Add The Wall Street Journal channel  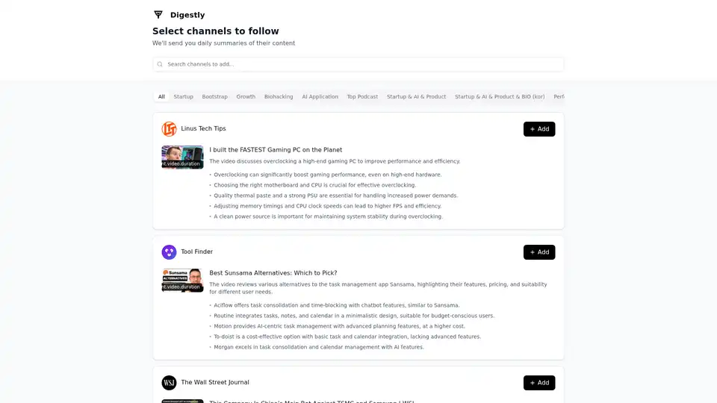[539, 382]
